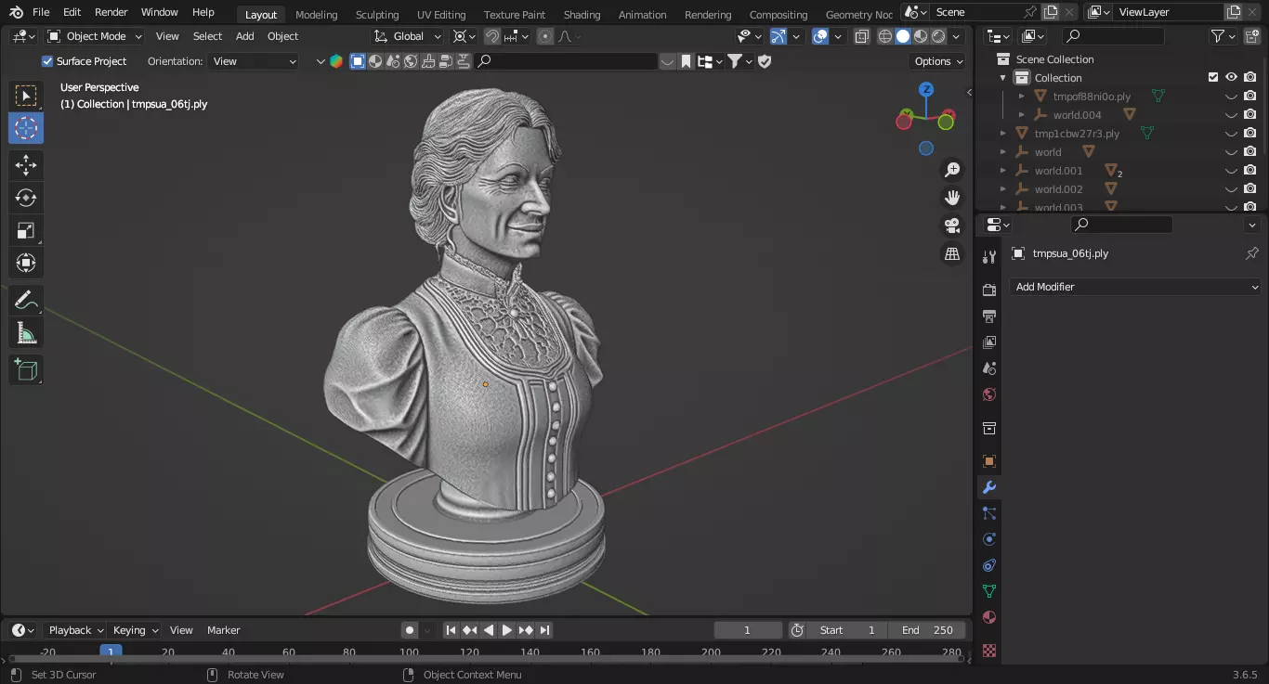Expand the tmp1cbw27r3.ply tree item
The image size is (1269, 684).
[1003, 134]
